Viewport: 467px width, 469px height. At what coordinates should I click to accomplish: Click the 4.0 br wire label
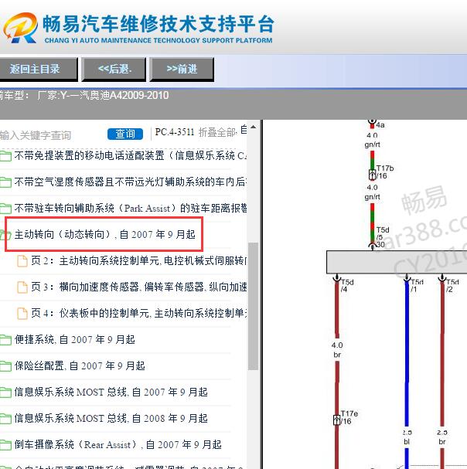[337, 350]
